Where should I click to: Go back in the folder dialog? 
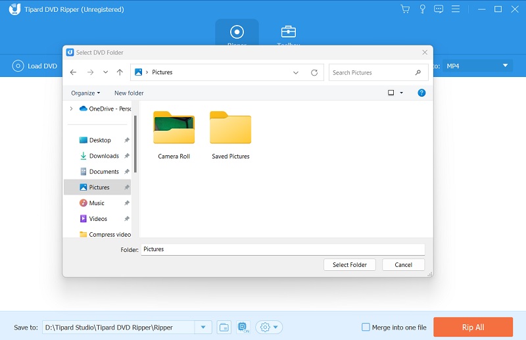point(73,72)
